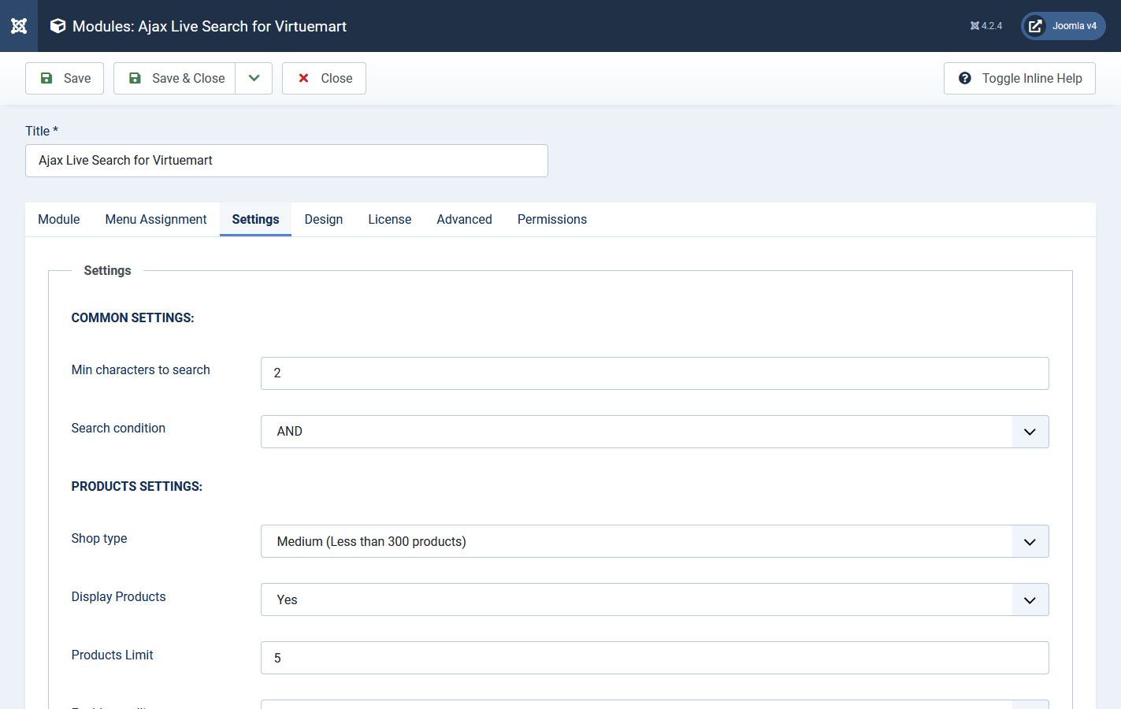Click the Title input field
Image resolution: width=1121 pixels, height=709 pixels.
(287, 161)
